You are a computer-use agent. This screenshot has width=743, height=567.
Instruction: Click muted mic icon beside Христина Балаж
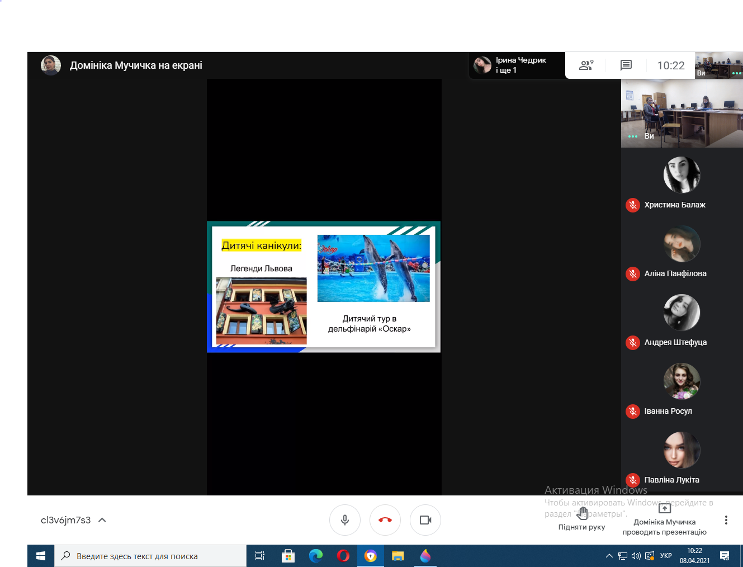(633, 205)
